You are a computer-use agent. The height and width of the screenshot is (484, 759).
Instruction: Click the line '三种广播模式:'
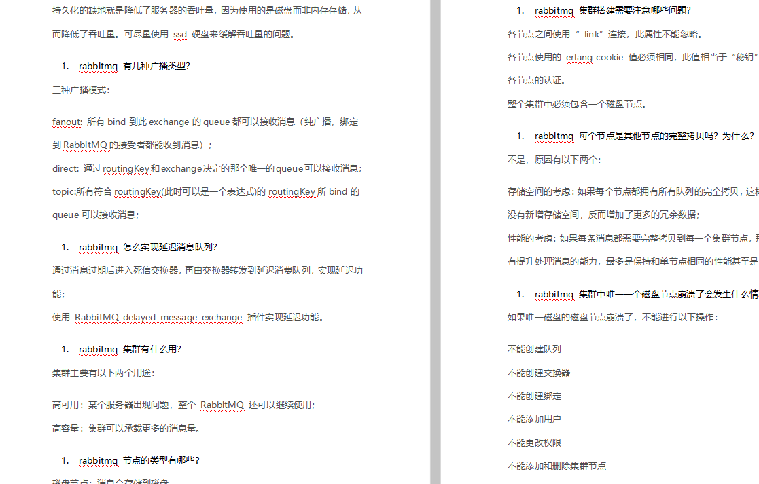(x=81, y=90)
